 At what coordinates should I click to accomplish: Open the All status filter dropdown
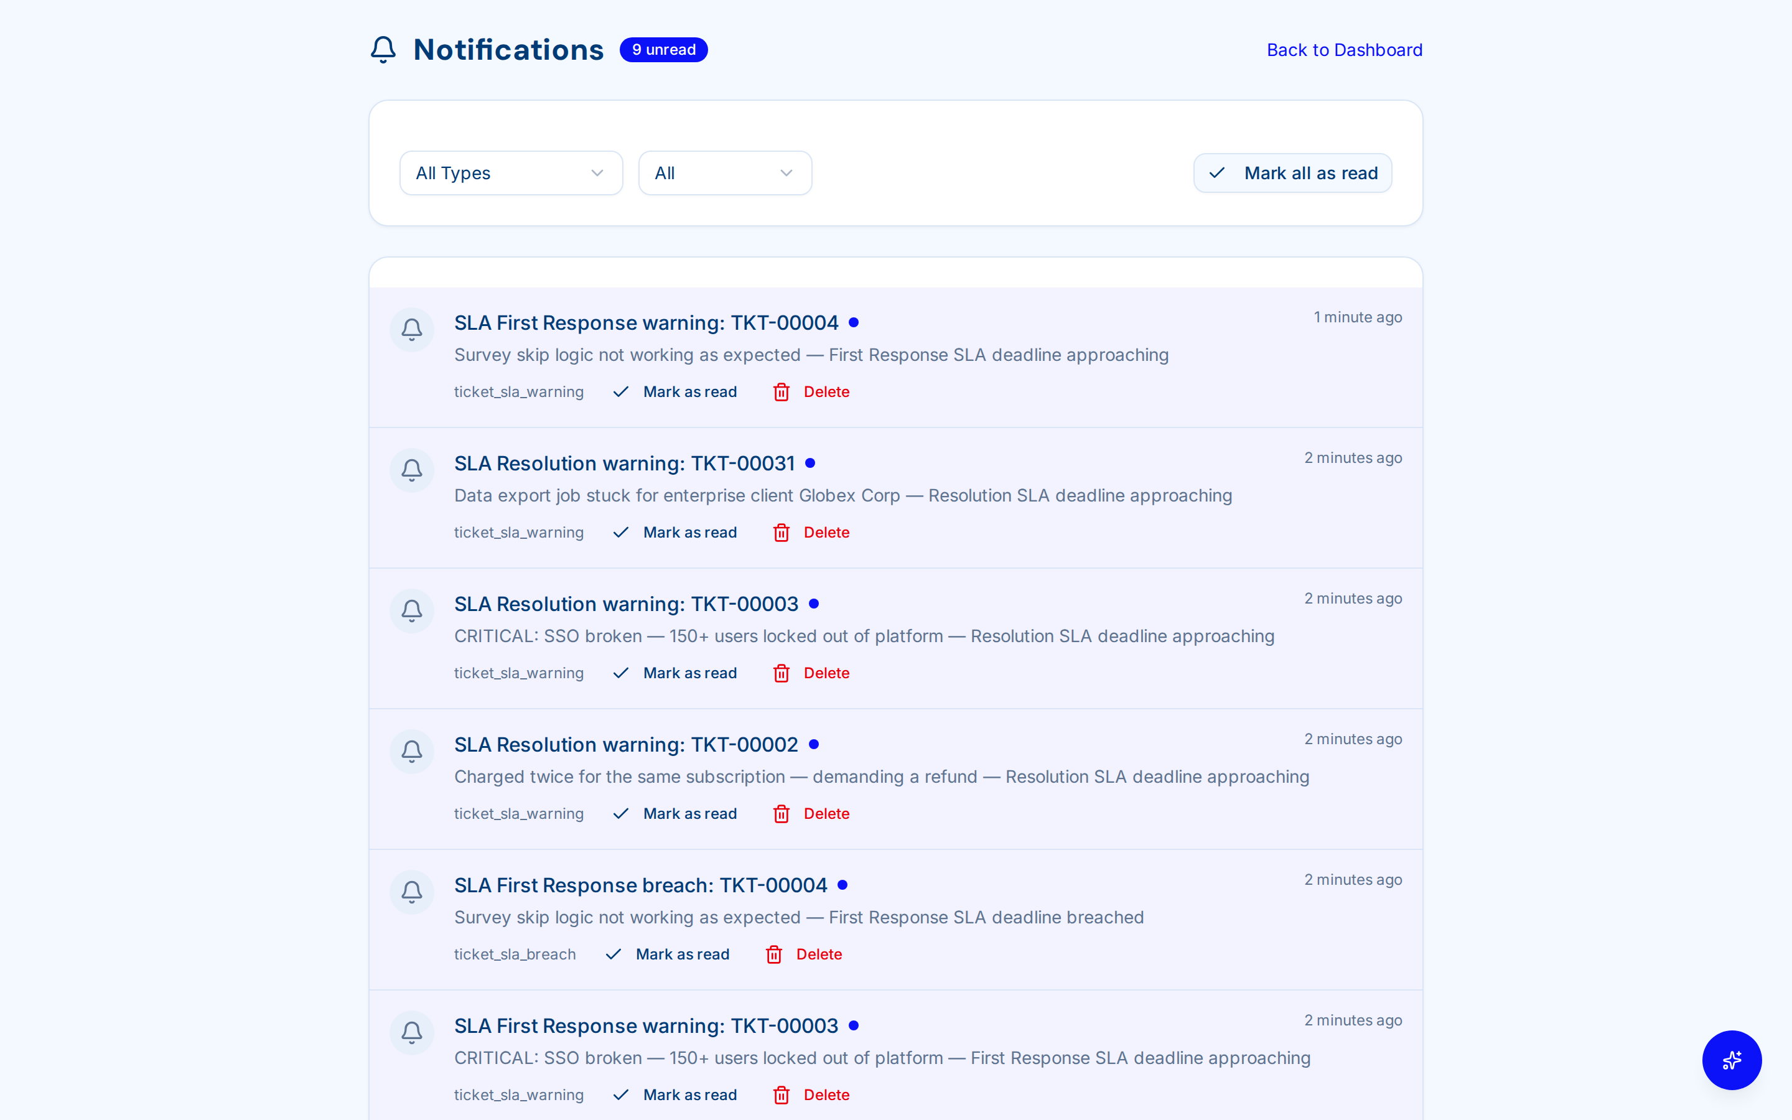pyautogui.click(x=724, y=172)
